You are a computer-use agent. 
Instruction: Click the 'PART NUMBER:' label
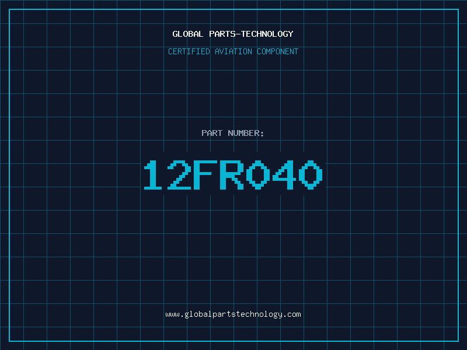(x=233, y=133)
